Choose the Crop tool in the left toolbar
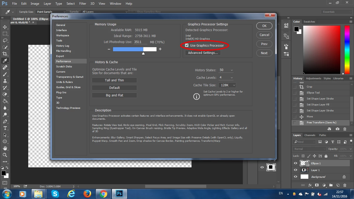 pyautogui.click(x=5, y=54)
